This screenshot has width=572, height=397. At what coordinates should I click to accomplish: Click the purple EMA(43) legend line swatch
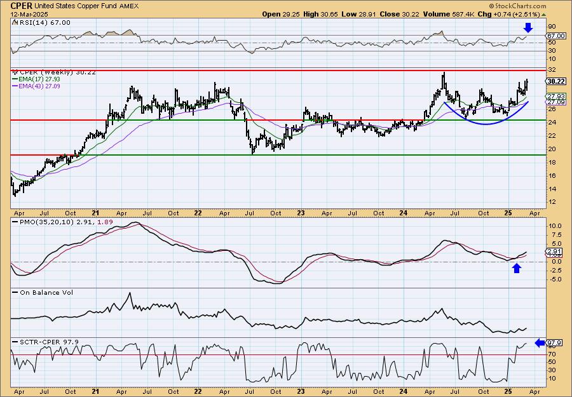[15, 86]
